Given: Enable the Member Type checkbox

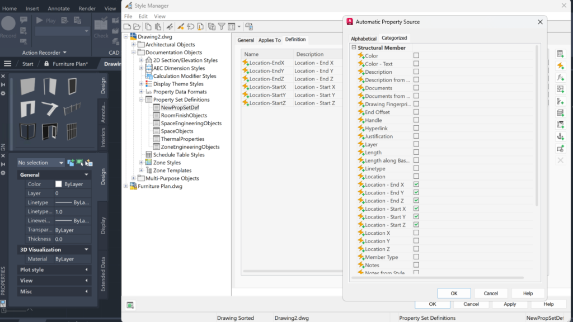Looking at the screenshot, I should click(x=416, y=257).
